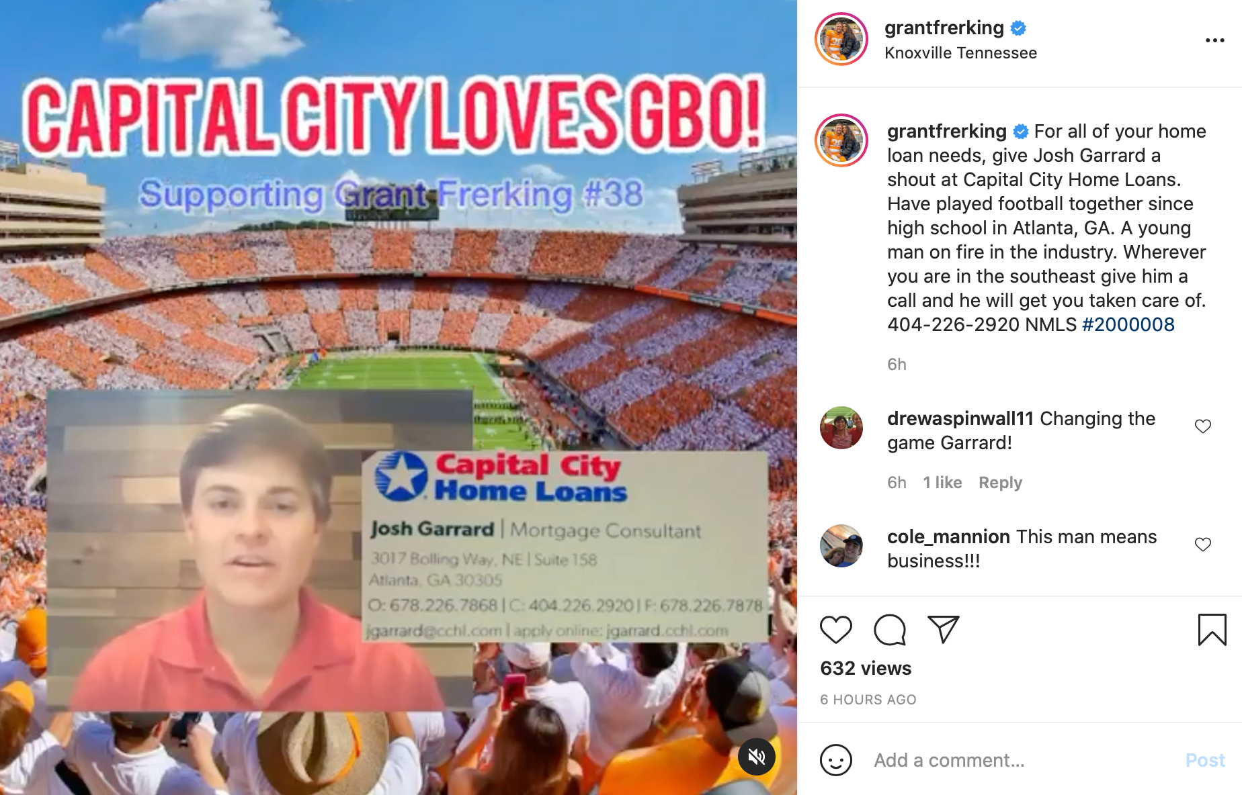This screenshot has height=795, width=1242.
Task: Open the three-dot more options menu
Action: [1214, 40]
